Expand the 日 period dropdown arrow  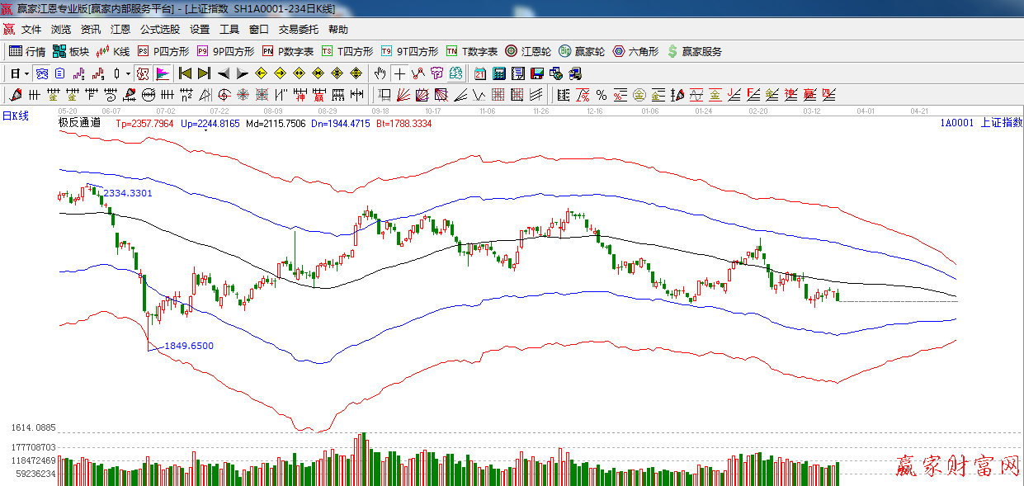[x=26, y=73]
